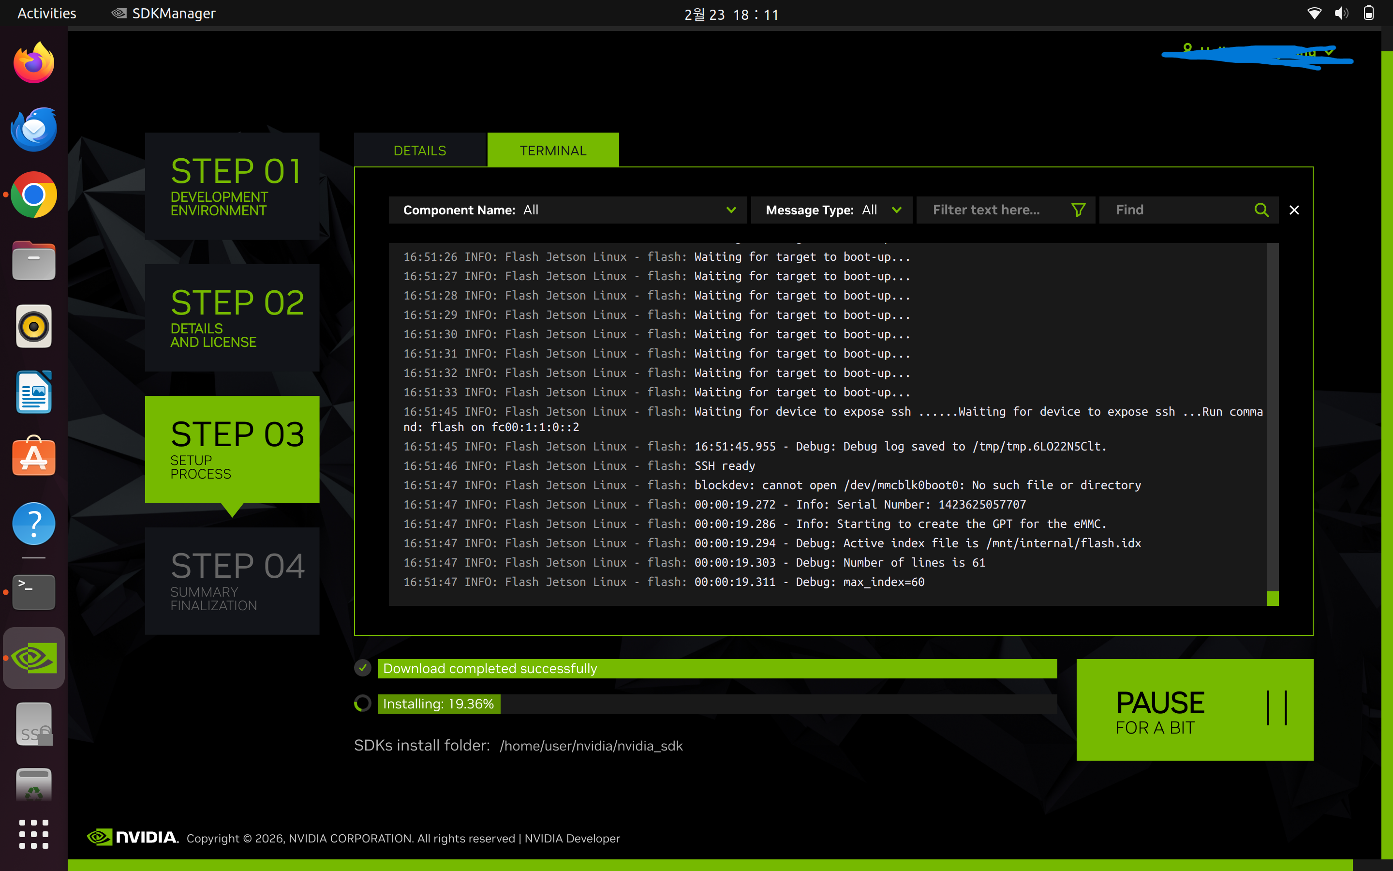Open Google Chrome from the dock
1393x871 pixels.
pos(33,195)
